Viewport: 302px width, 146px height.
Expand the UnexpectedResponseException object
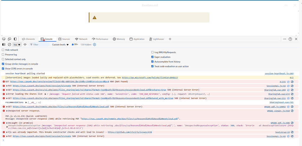(7, 127)
